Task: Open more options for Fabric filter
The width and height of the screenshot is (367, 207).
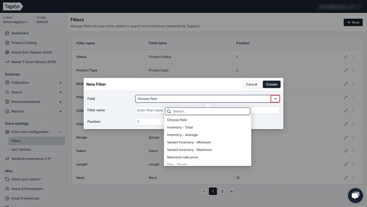Action: (x=353, y=151)
